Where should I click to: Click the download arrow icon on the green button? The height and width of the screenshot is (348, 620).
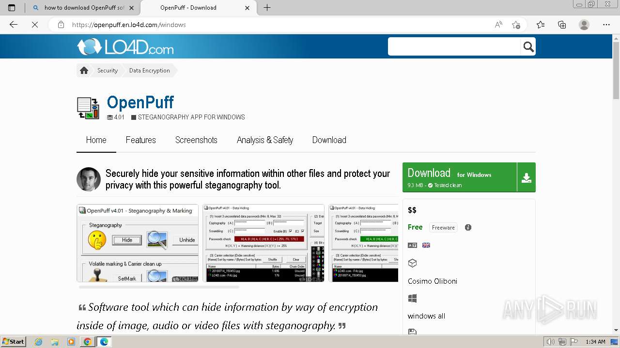pyautogui.click(x=527, y=178)
